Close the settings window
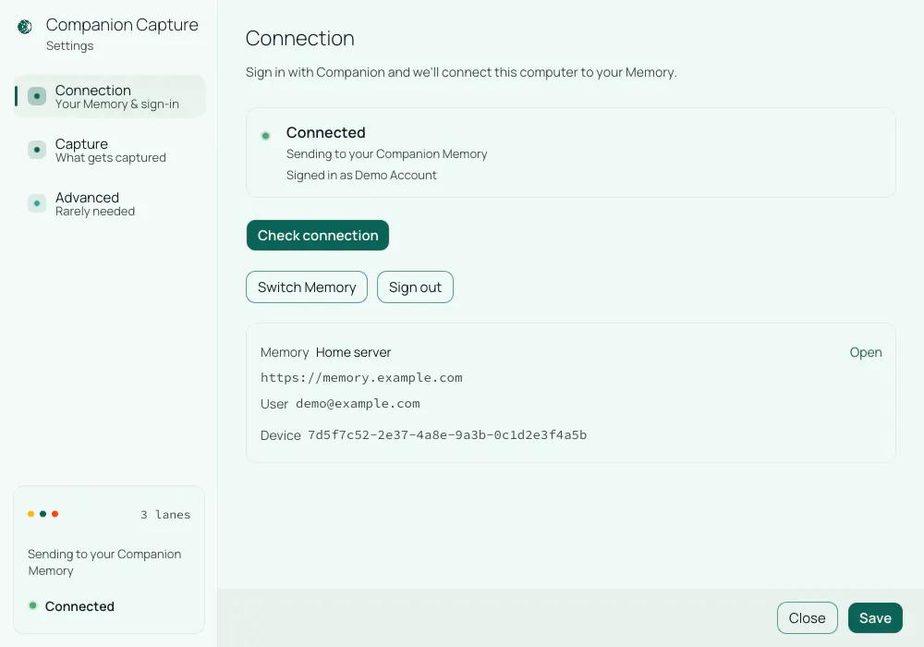The width and height of the screenshot is (924, 647). coord(807,617)
